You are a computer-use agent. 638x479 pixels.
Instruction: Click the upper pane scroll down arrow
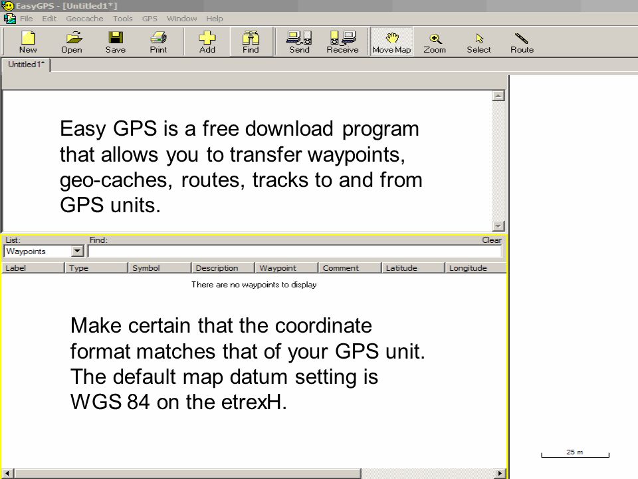[x=498, y=226]
